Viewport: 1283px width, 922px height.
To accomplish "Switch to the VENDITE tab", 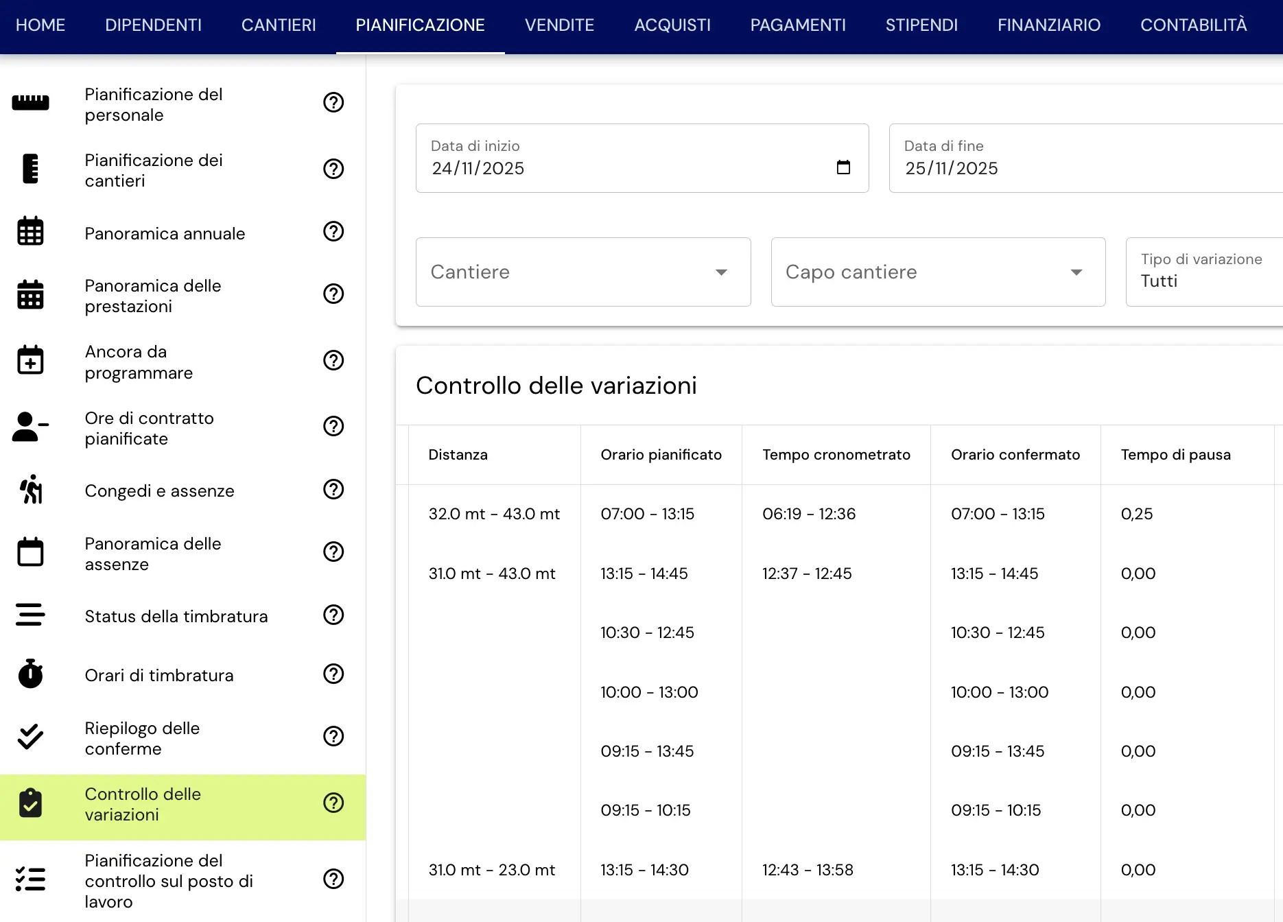I will pyautogui.click(x=559, y=25).
